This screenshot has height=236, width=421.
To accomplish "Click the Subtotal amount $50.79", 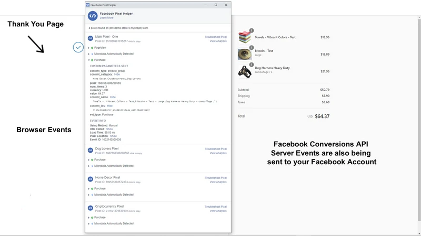I will 325,90.
